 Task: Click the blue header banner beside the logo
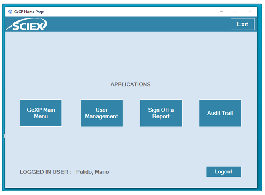click(136, 24)
